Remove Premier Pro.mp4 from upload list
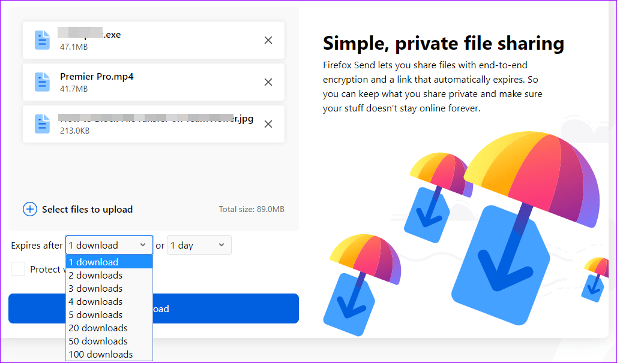 tap(268, 82)
